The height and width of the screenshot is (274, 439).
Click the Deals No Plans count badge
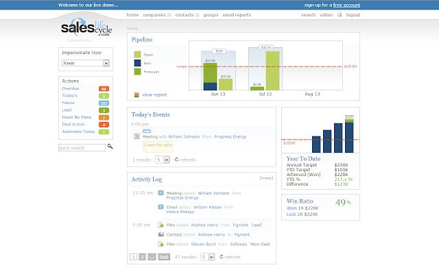[x=104, y=117]
